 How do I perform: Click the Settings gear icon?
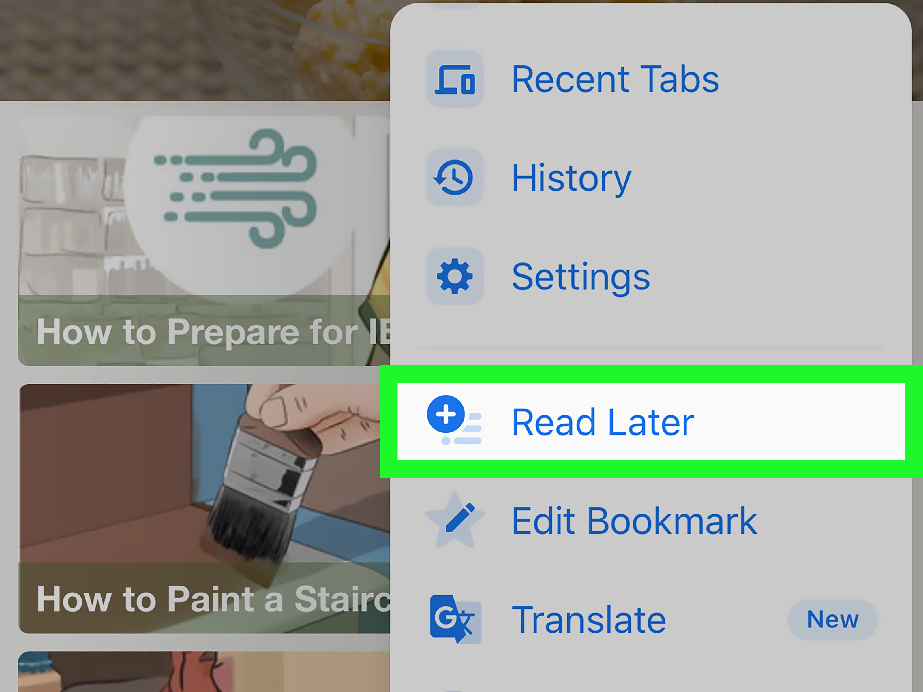[x=454, y=276]
